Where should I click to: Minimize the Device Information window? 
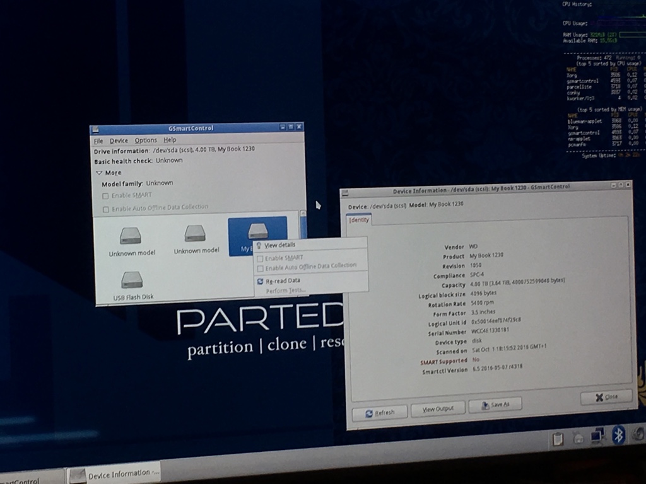613,185
